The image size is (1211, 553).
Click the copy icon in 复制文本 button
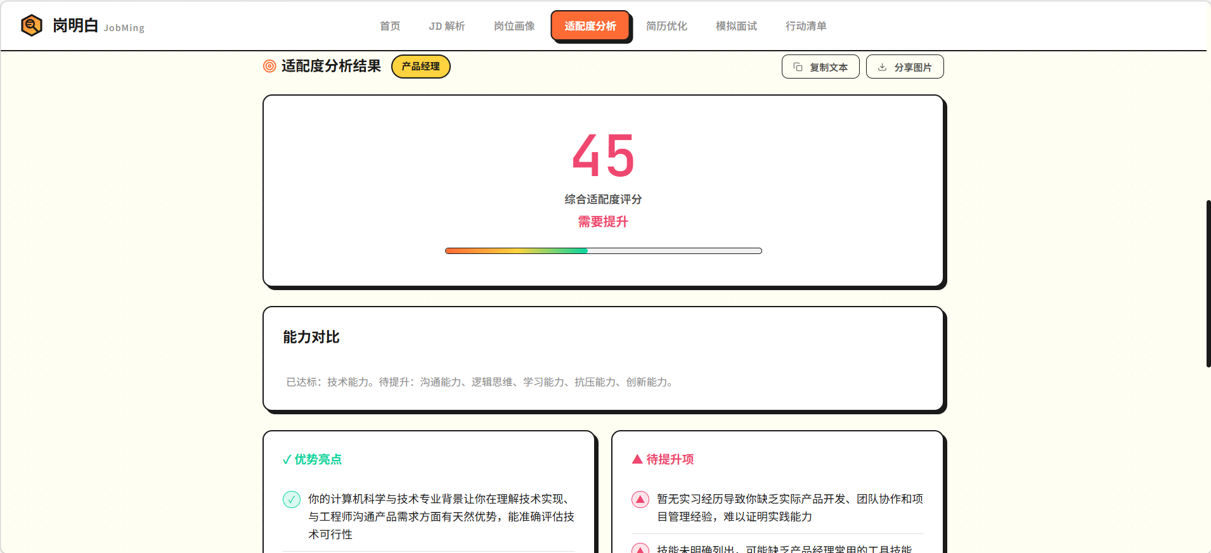(x=798, y=67)
